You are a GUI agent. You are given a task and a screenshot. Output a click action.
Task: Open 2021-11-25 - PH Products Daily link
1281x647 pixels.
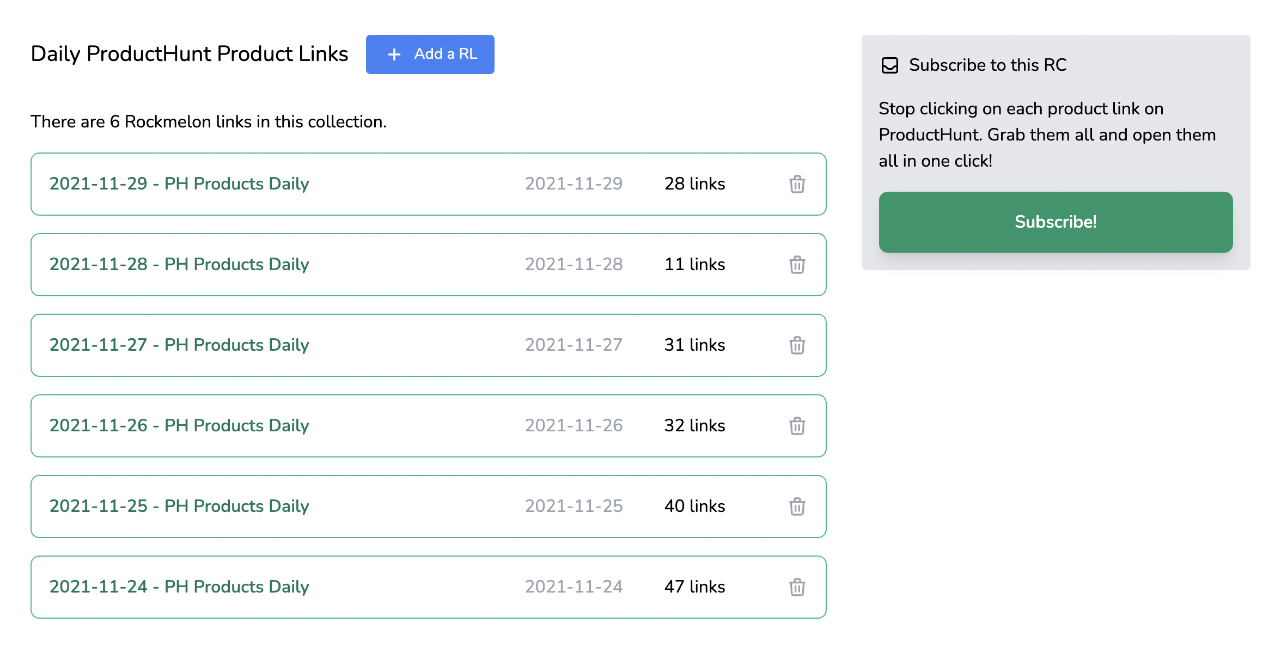(179, 506)
